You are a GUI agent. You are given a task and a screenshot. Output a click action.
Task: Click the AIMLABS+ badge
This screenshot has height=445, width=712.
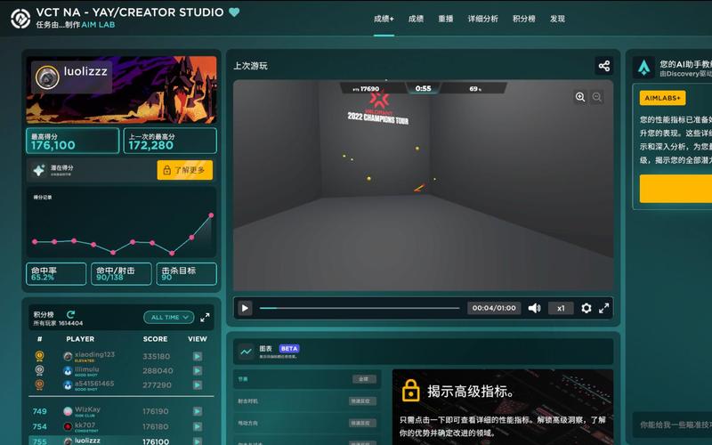[662, 98]
